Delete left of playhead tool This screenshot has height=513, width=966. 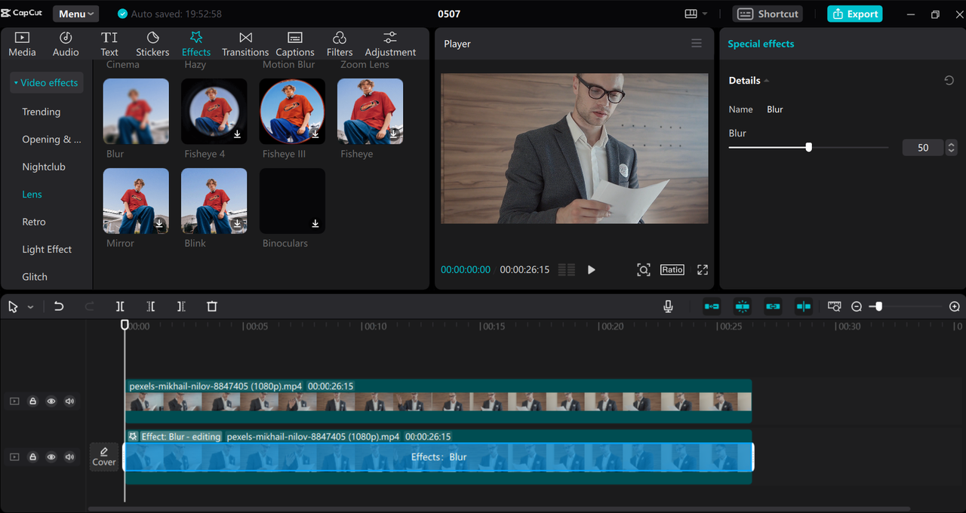[x=151, y=306]
